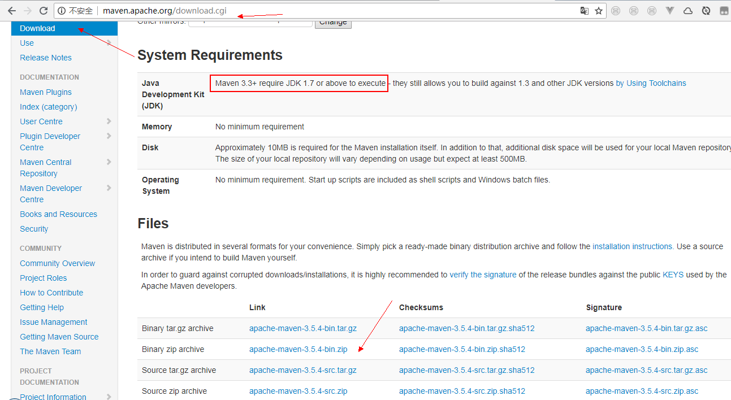The width and height of the screenshot is (731, 400).
Task: Click the cloud extension icon
Action: tap(688, 11)
